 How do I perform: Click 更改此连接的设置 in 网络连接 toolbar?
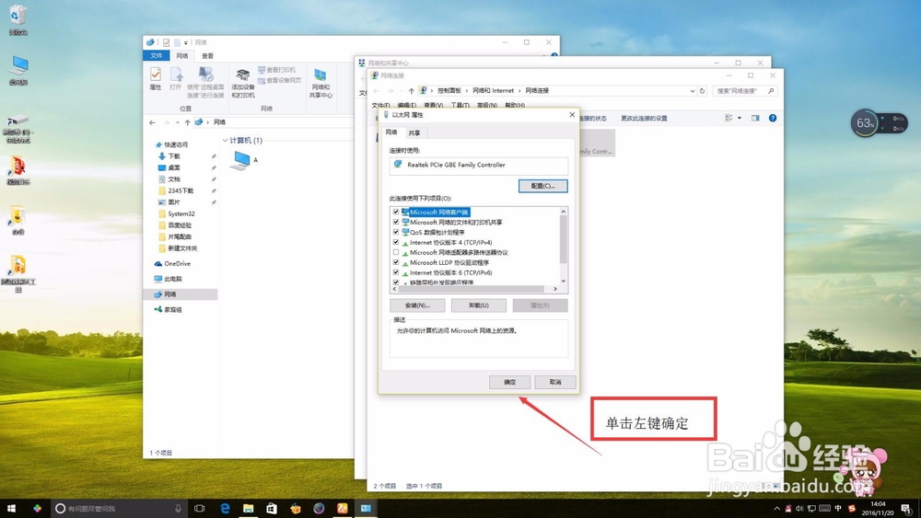pyautogui.click(x=644, y=119)
